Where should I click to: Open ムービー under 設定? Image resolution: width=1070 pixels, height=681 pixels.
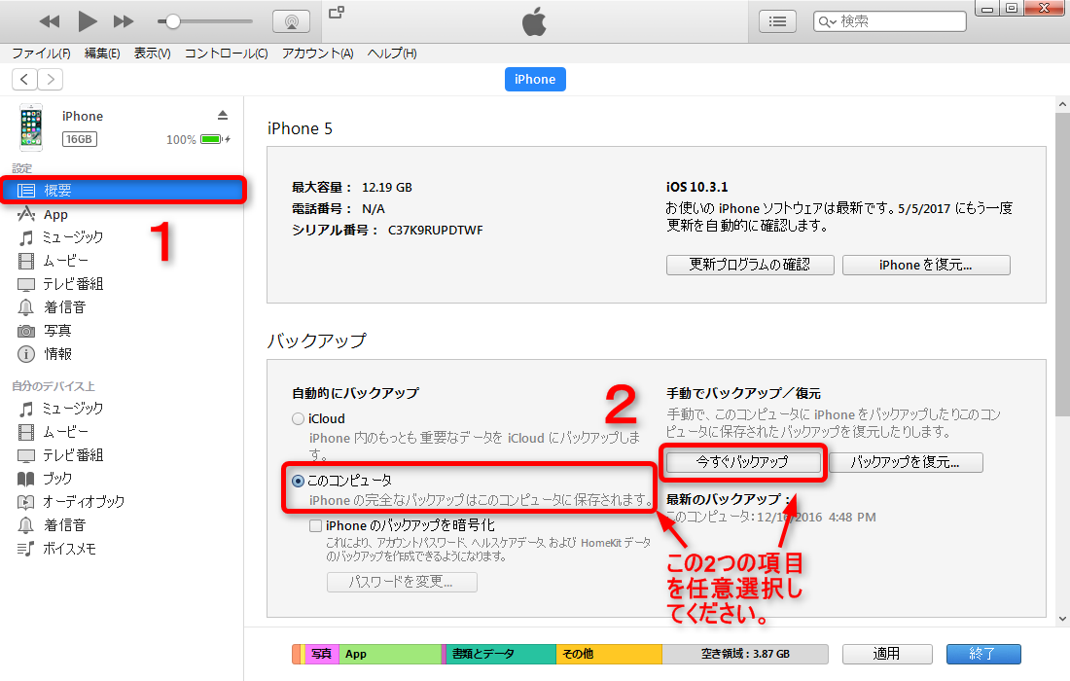(x=65, y=261)
